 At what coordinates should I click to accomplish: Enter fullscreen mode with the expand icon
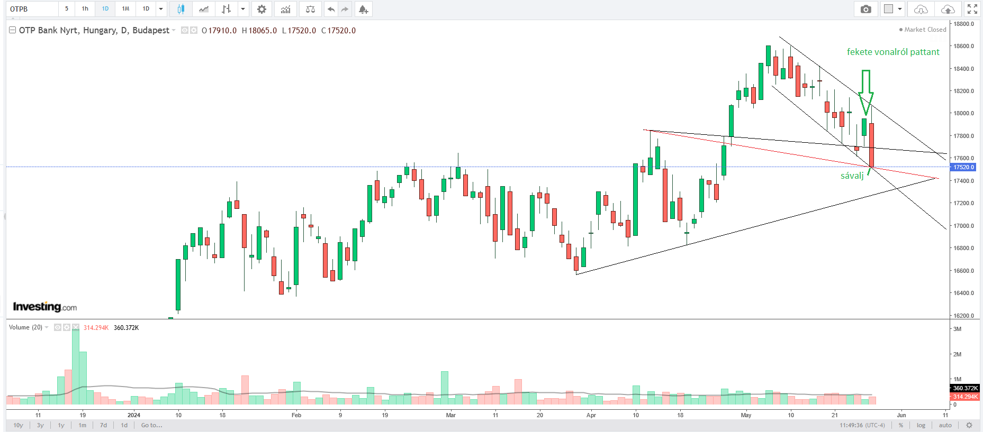(x=972, y=9)
